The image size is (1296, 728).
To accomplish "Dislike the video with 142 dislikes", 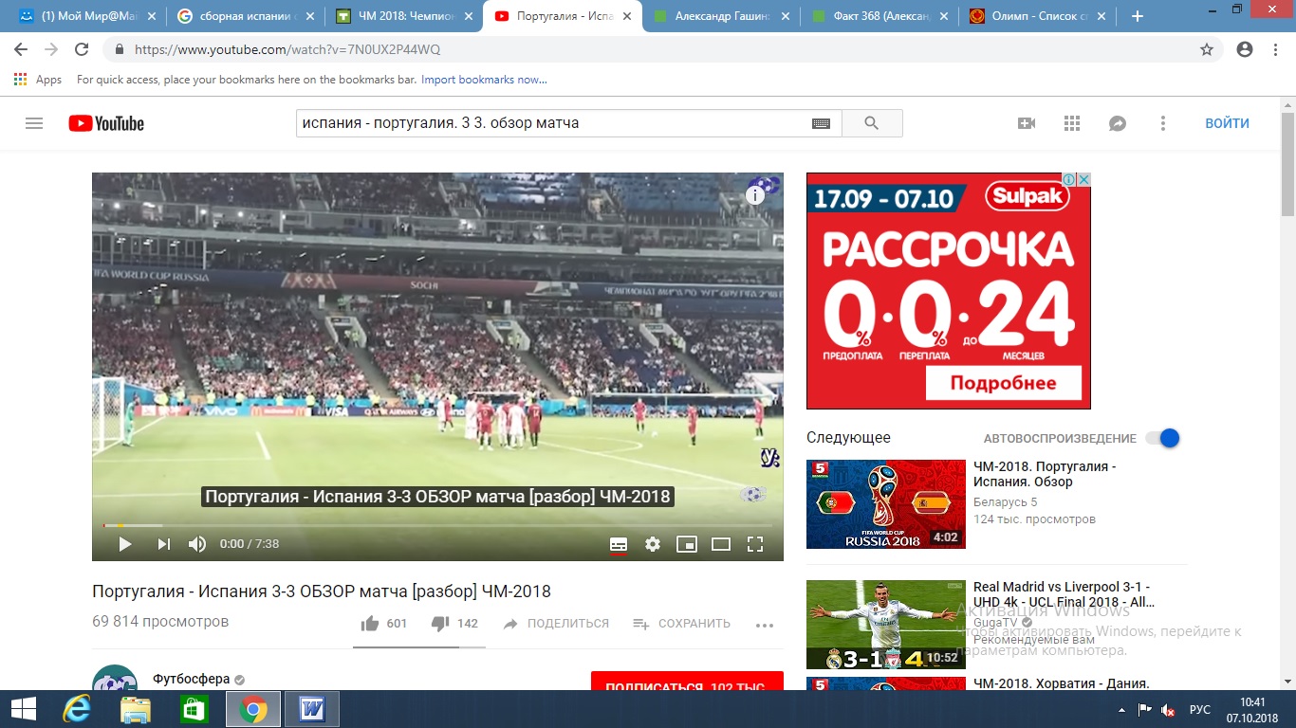I will [454, 624].
